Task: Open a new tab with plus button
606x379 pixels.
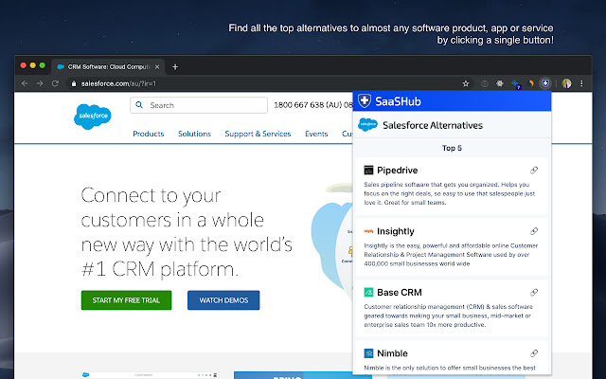Action: click(175, 66)
